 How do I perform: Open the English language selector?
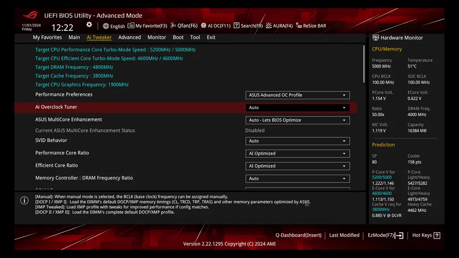coord(114,26)
